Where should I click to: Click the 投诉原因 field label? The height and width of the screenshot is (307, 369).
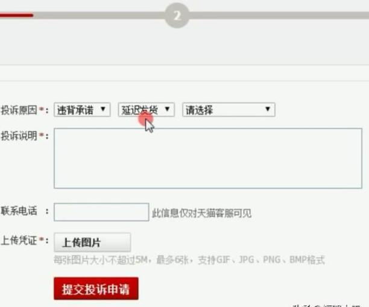[19, 110]
